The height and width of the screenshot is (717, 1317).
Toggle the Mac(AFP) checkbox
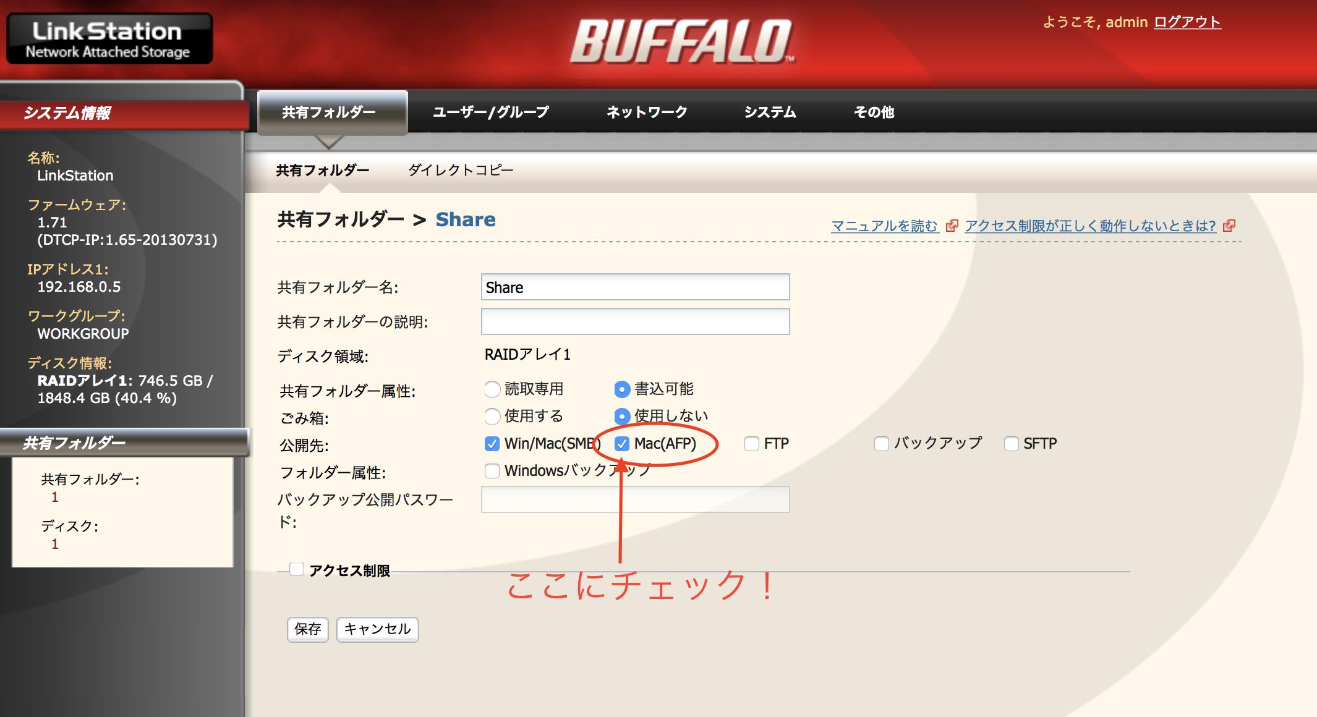click(x=622, y=444)
